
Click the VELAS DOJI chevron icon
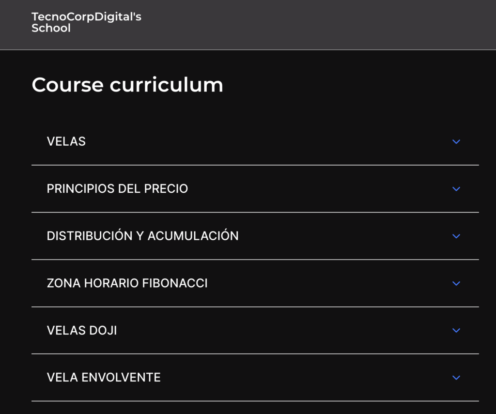tap(456, 330)
